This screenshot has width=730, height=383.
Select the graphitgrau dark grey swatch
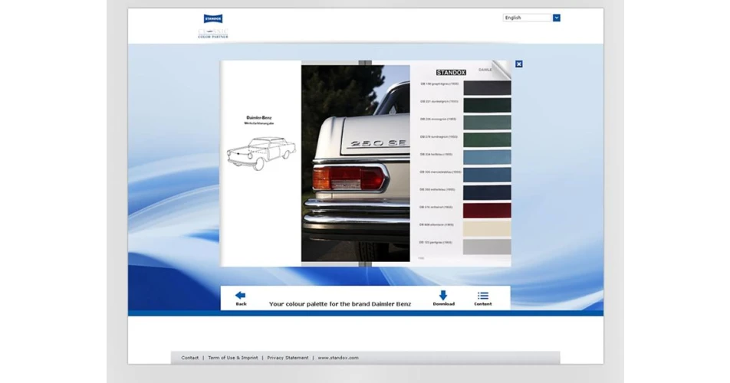[x=487, y=88]
